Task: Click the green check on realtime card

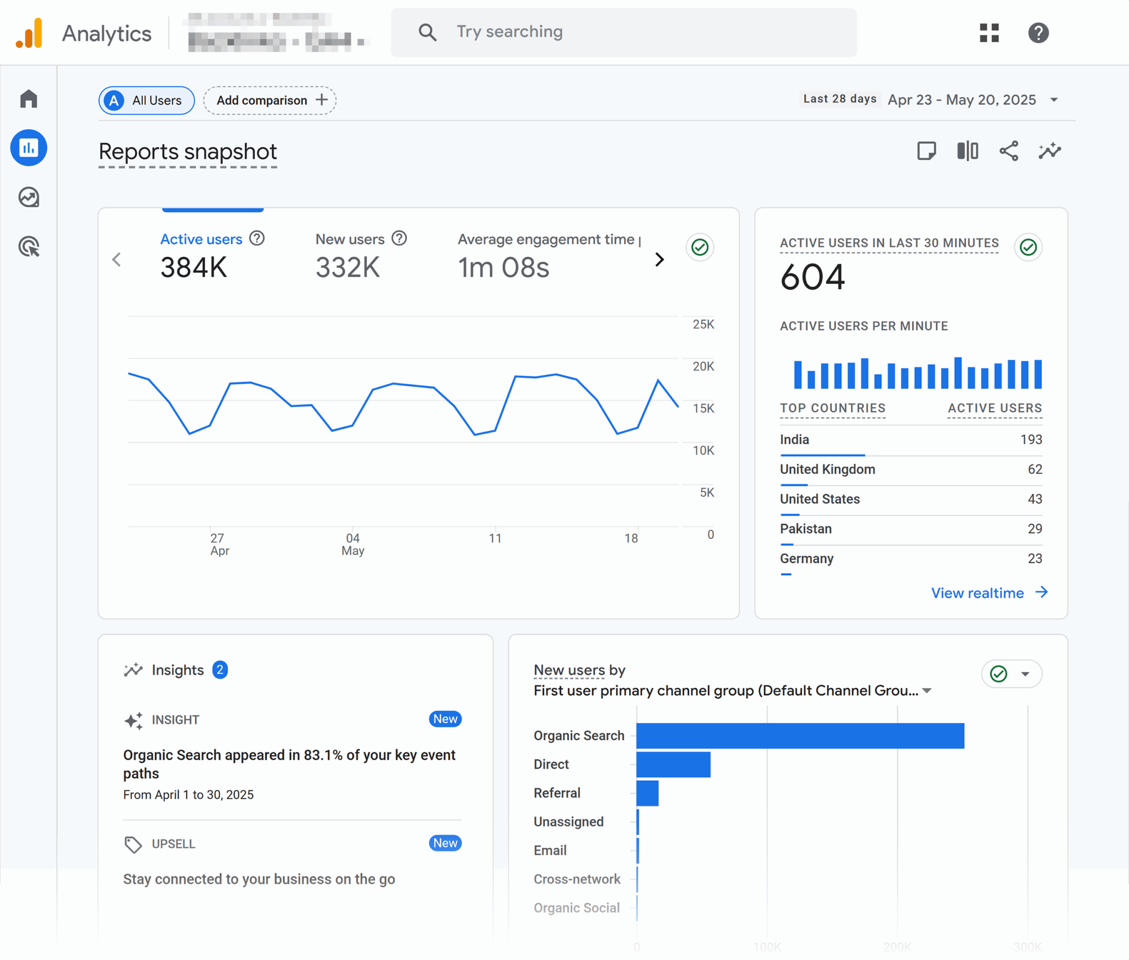Action: 1028,247
